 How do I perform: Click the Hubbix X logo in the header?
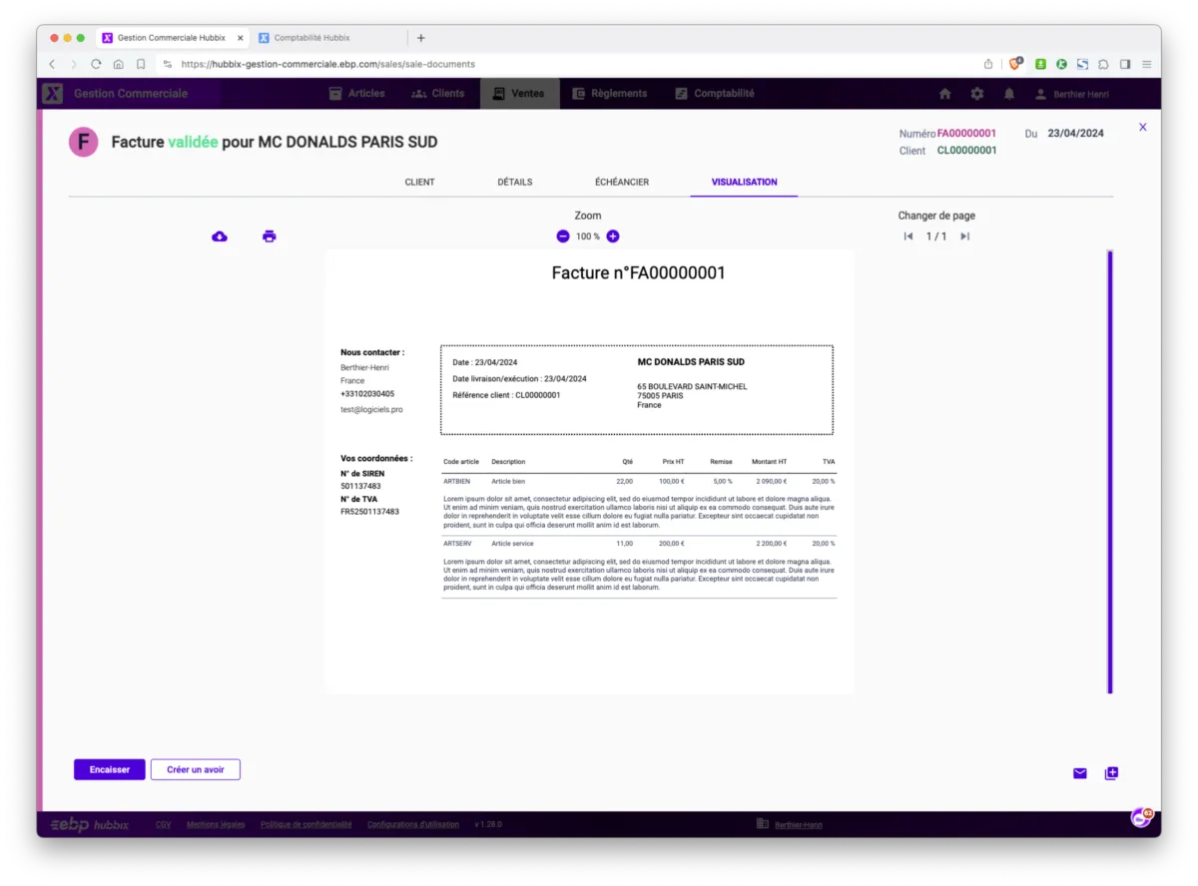point(53,94)
